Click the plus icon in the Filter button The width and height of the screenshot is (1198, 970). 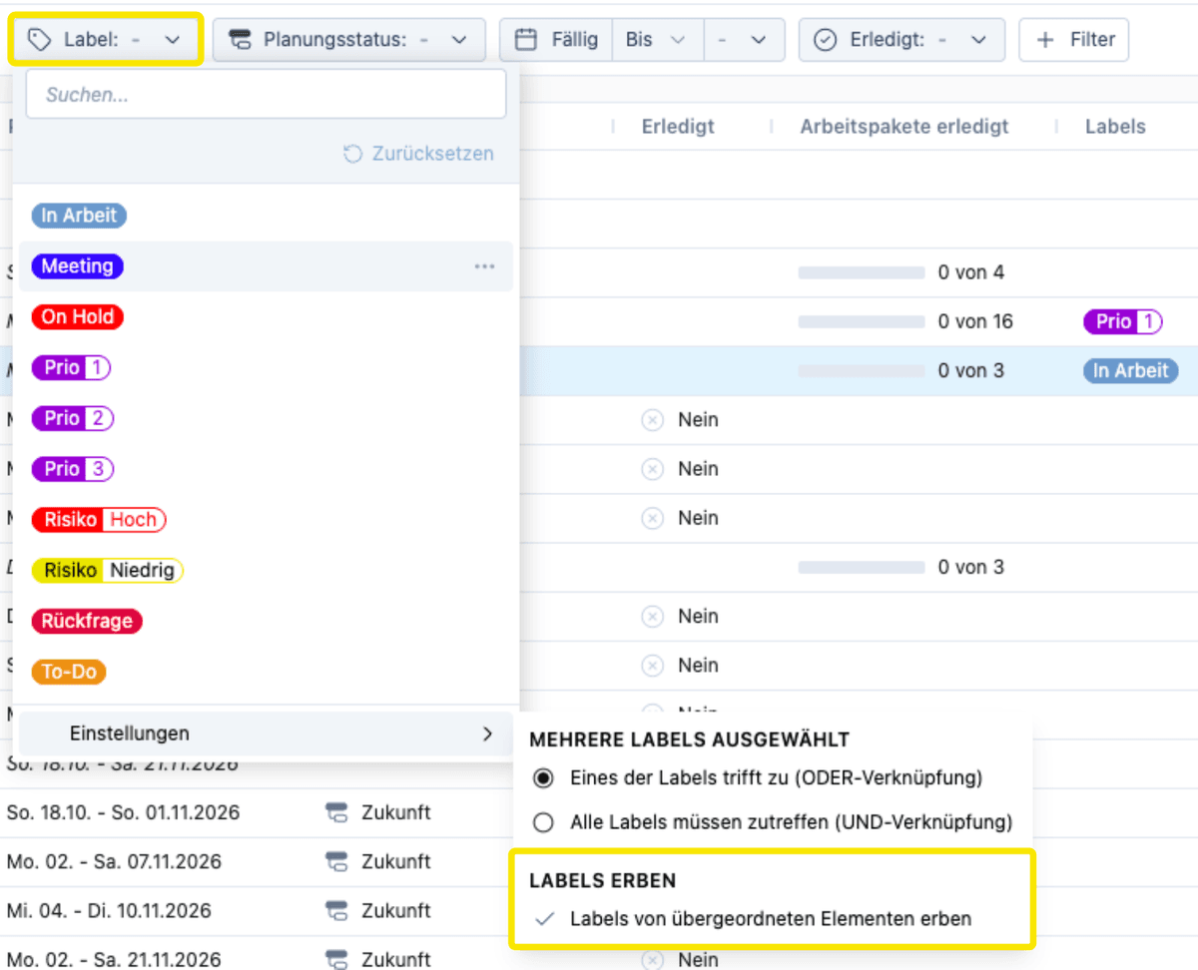pyautogui.click(x=1046, y=40)
